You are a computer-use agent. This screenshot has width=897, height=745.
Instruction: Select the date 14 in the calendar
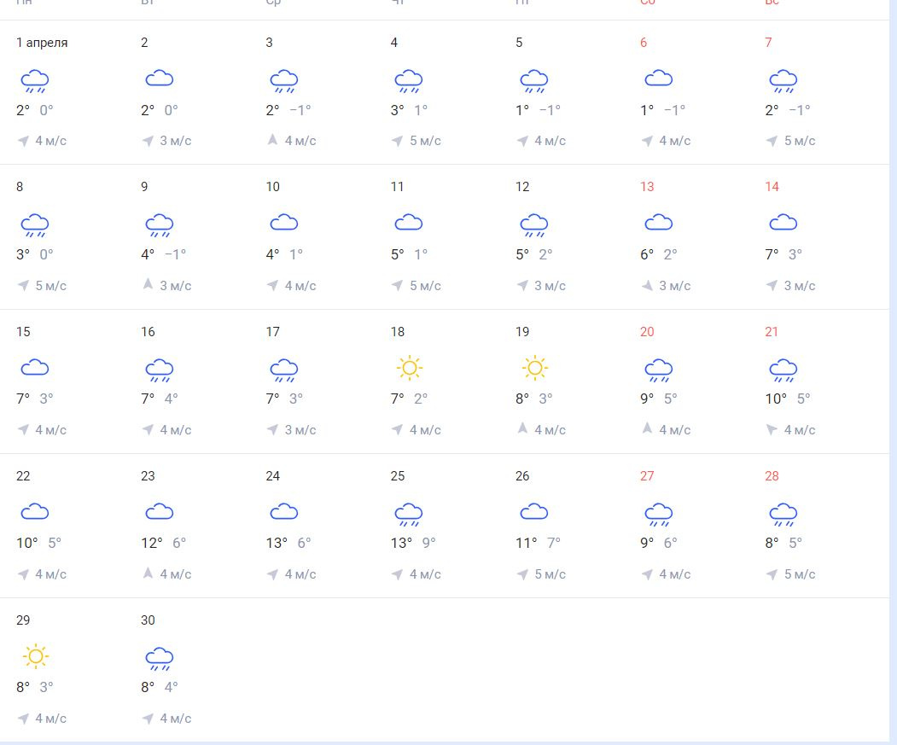tap(772, 187)
